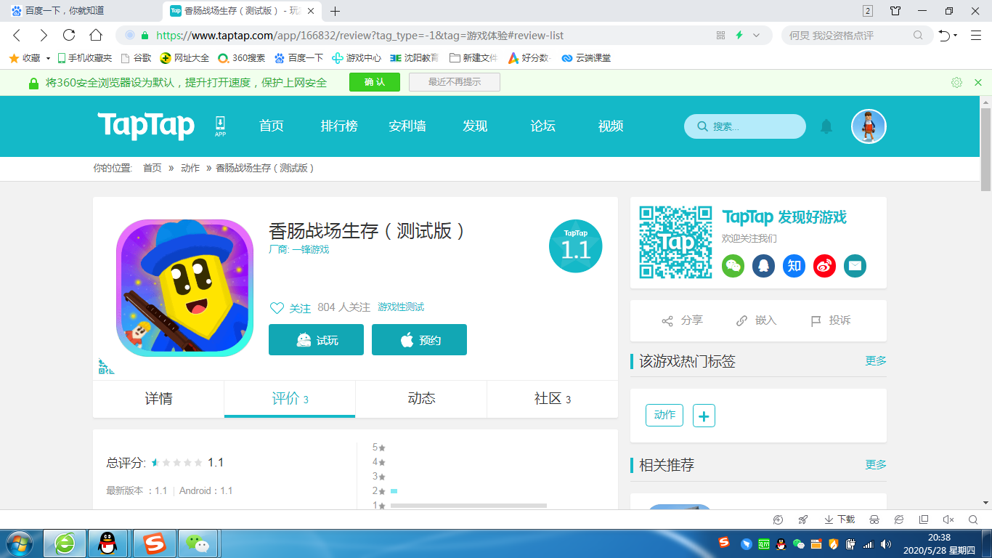This screenshot has width=992, height=558.
Task: Open QQ from the Windows taskbar
Action: coord(108,543)
